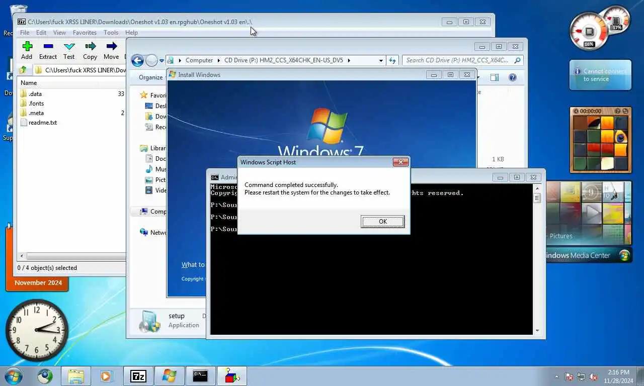Click the Command Prompt taskbar button

pyautogui.click(x=200, y=376)
